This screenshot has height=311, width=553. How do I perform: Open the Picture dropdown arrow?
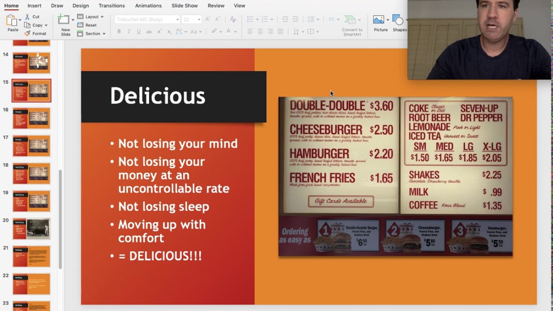coord(388,20)
